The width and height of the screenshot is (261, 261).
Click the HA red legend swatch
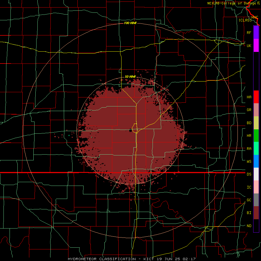[x=256, y=97]
